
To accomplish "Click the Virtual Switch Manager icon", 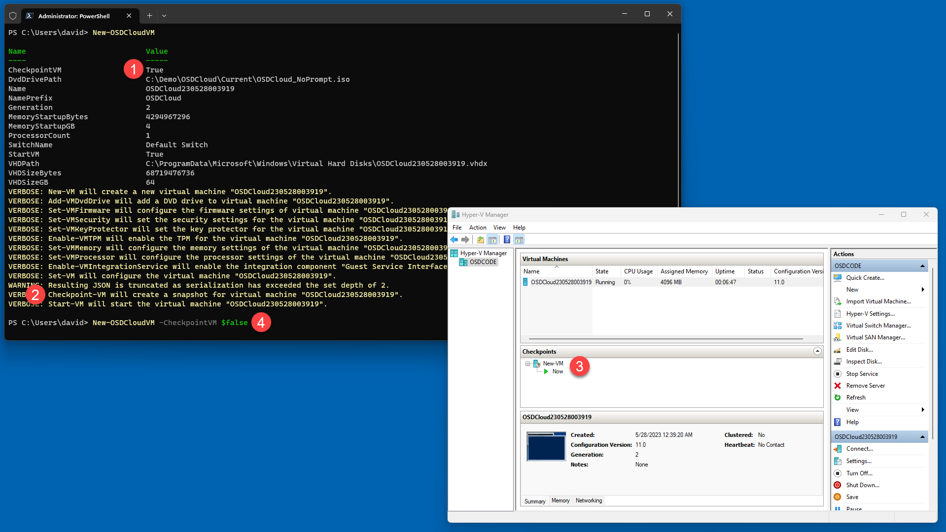I will click(838, 326).
